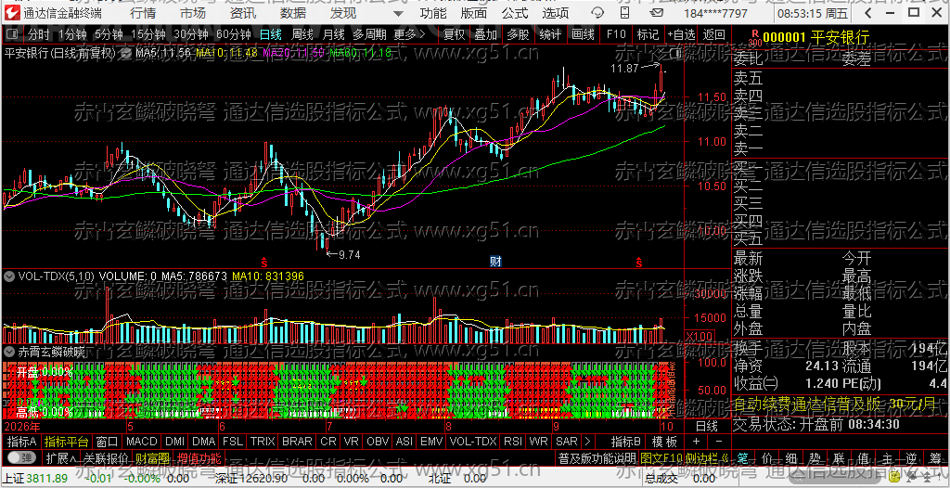Open the 资讯 menu
950x488 pixels.
coord(243,13)
